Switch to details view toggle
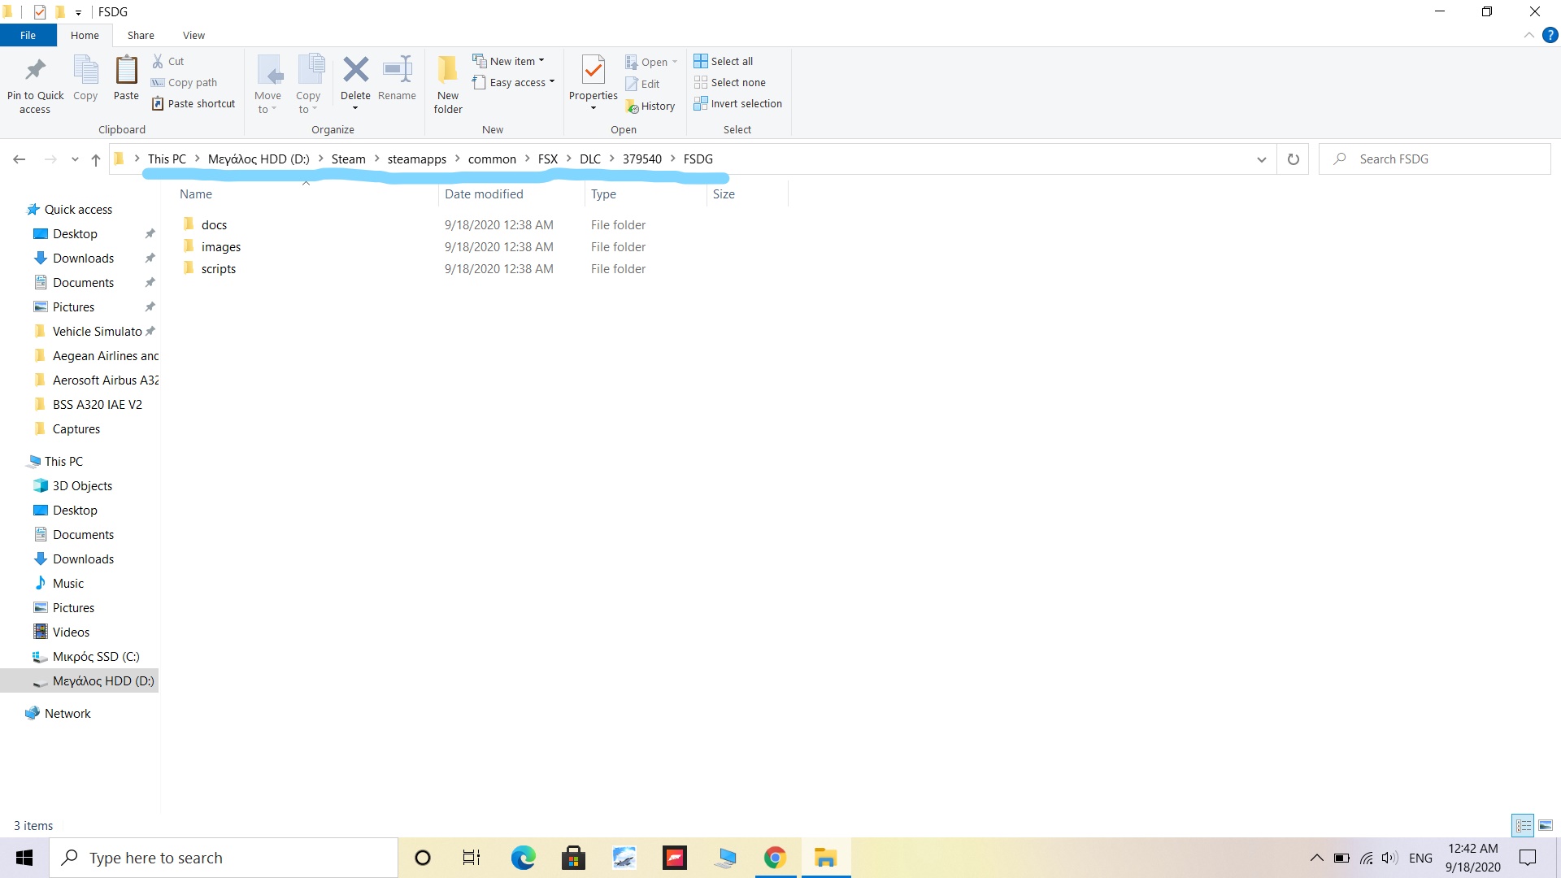Viewport: 1561px width, 878px height. [x=1523, y=825]
